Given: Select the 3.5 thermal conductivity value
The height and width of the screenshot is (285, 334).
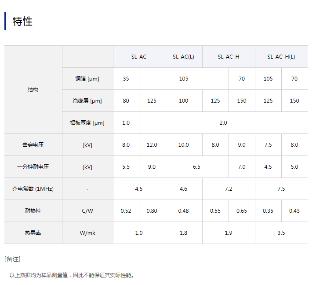Looking at the screenshot, I should (x=281, y=233).
